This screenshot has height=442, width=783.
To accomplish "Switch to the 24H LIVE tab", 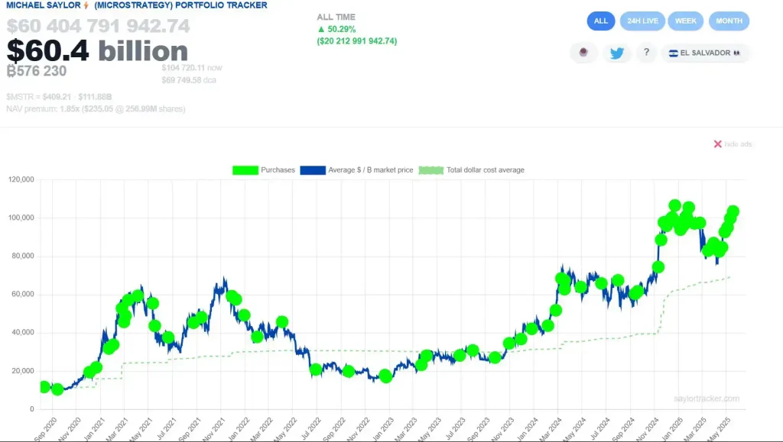I will tap(642, 21).
